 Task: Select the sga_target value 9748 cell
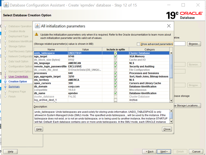click(85, 56)
